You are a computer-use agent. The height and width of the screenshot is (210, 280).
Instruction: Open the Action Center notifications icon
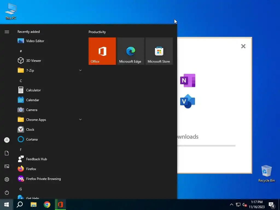(272, 205)
